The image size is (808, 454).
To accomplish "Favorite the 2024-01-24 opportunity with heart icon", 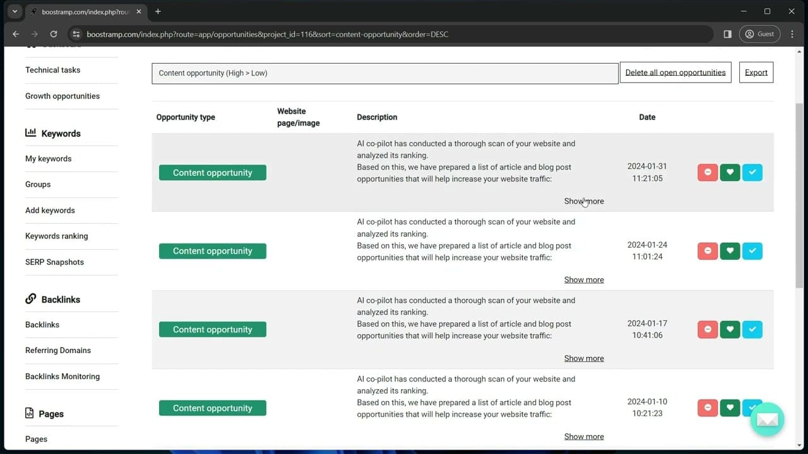I will point(730,251).
